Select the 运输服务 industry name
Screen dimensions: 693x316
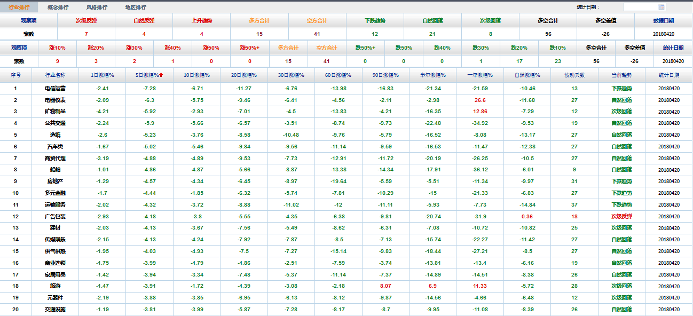pos(55,205)
